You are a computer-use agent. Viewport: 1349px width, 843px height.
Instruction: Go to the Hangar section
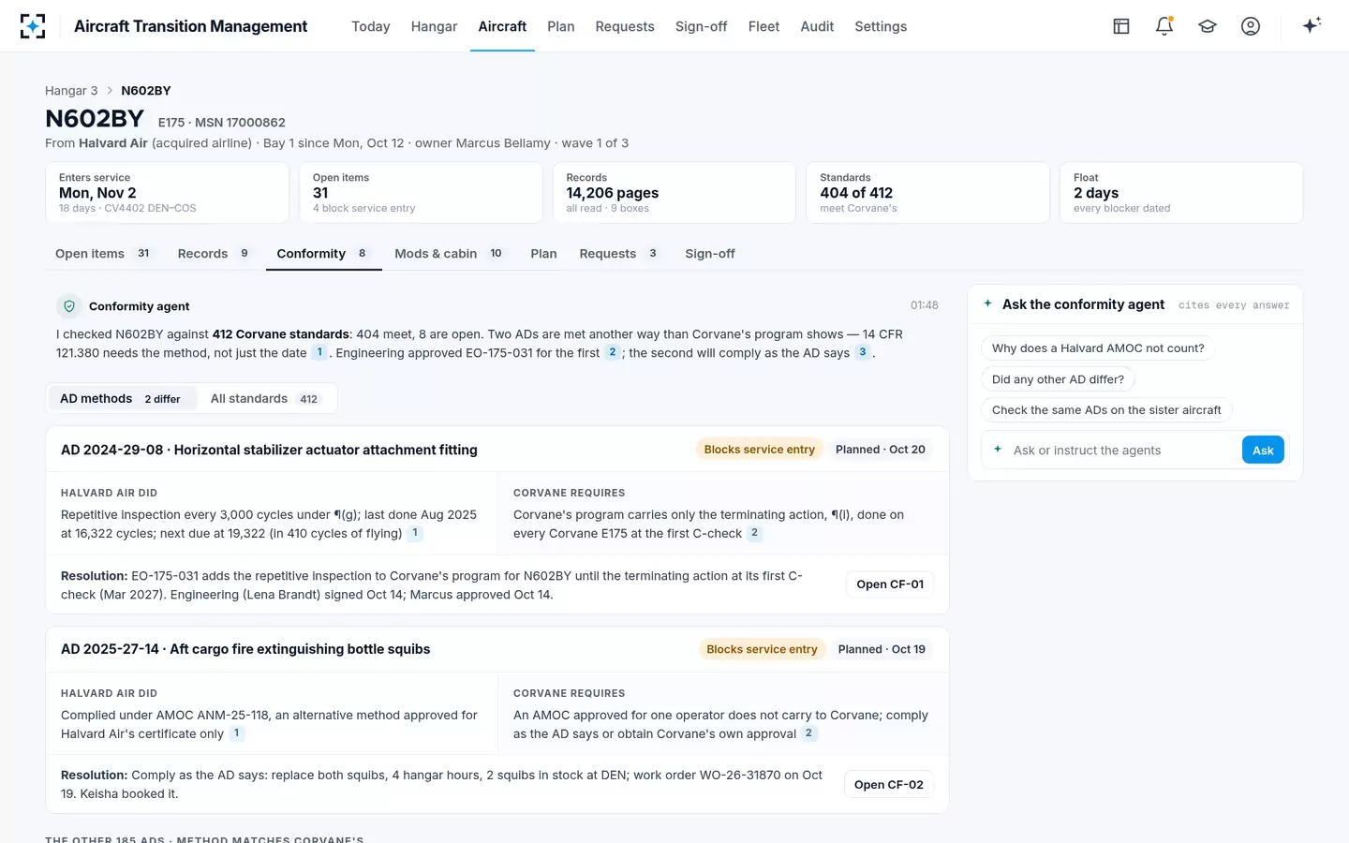434,26
